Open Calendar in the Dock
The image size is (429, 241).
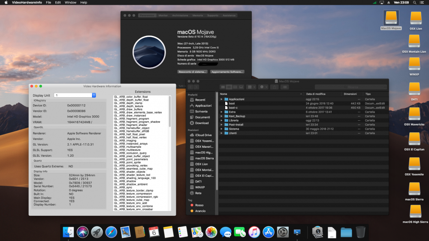(x=154, y=232)
